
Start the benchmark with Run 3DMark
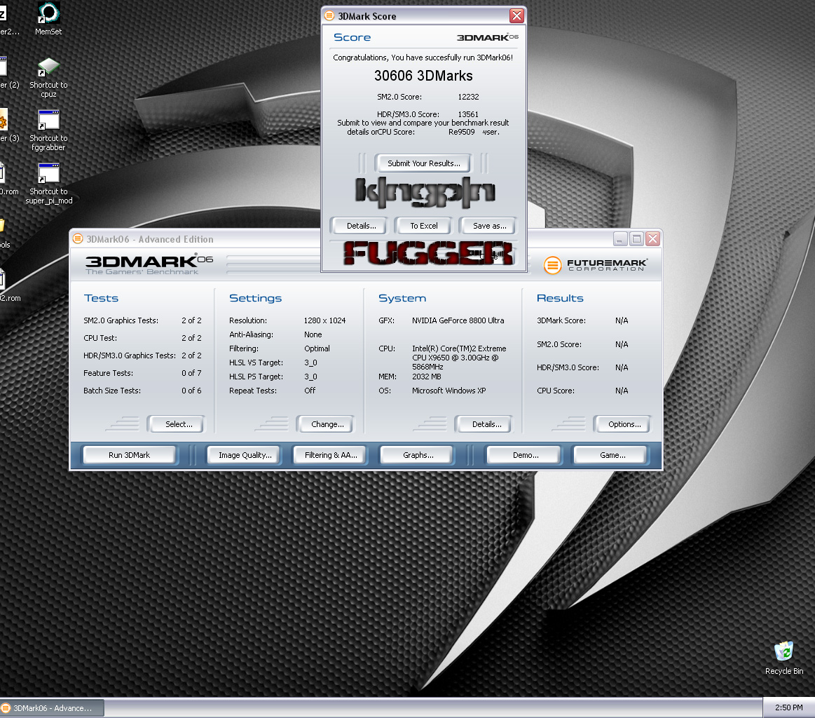(x=130, y=455)
